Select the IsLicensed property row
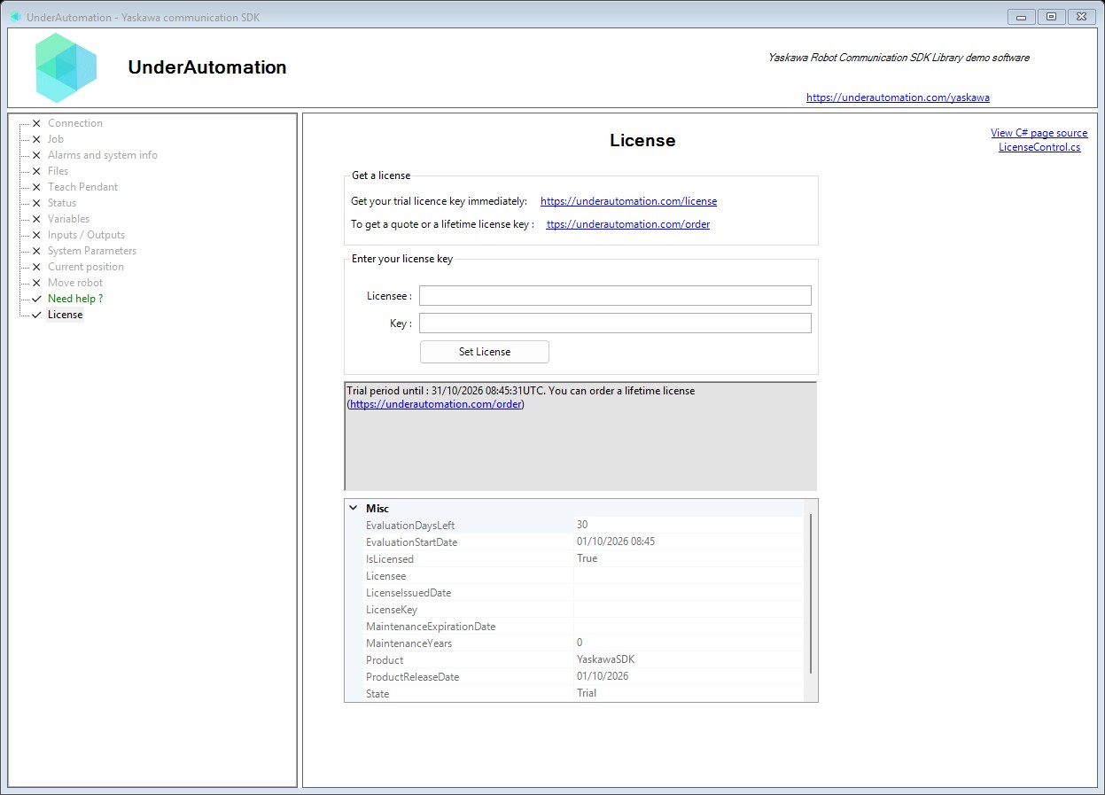Image resolution: width=1105 pixels, height=795 pixels. coord(574,559)
